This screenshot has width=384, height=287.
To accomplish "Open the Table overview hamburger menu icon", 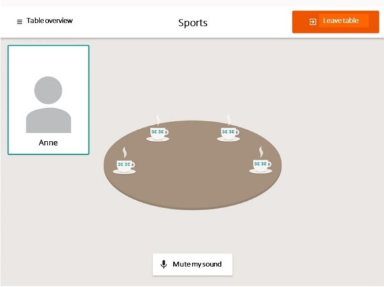I will coord(19,22).
